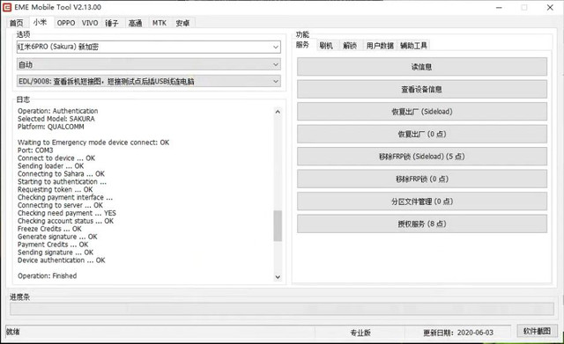The height and width of the screenshot is (344, 564).
Task: Click the log scrollbar down arrow
Action: [x=278, y=277]
